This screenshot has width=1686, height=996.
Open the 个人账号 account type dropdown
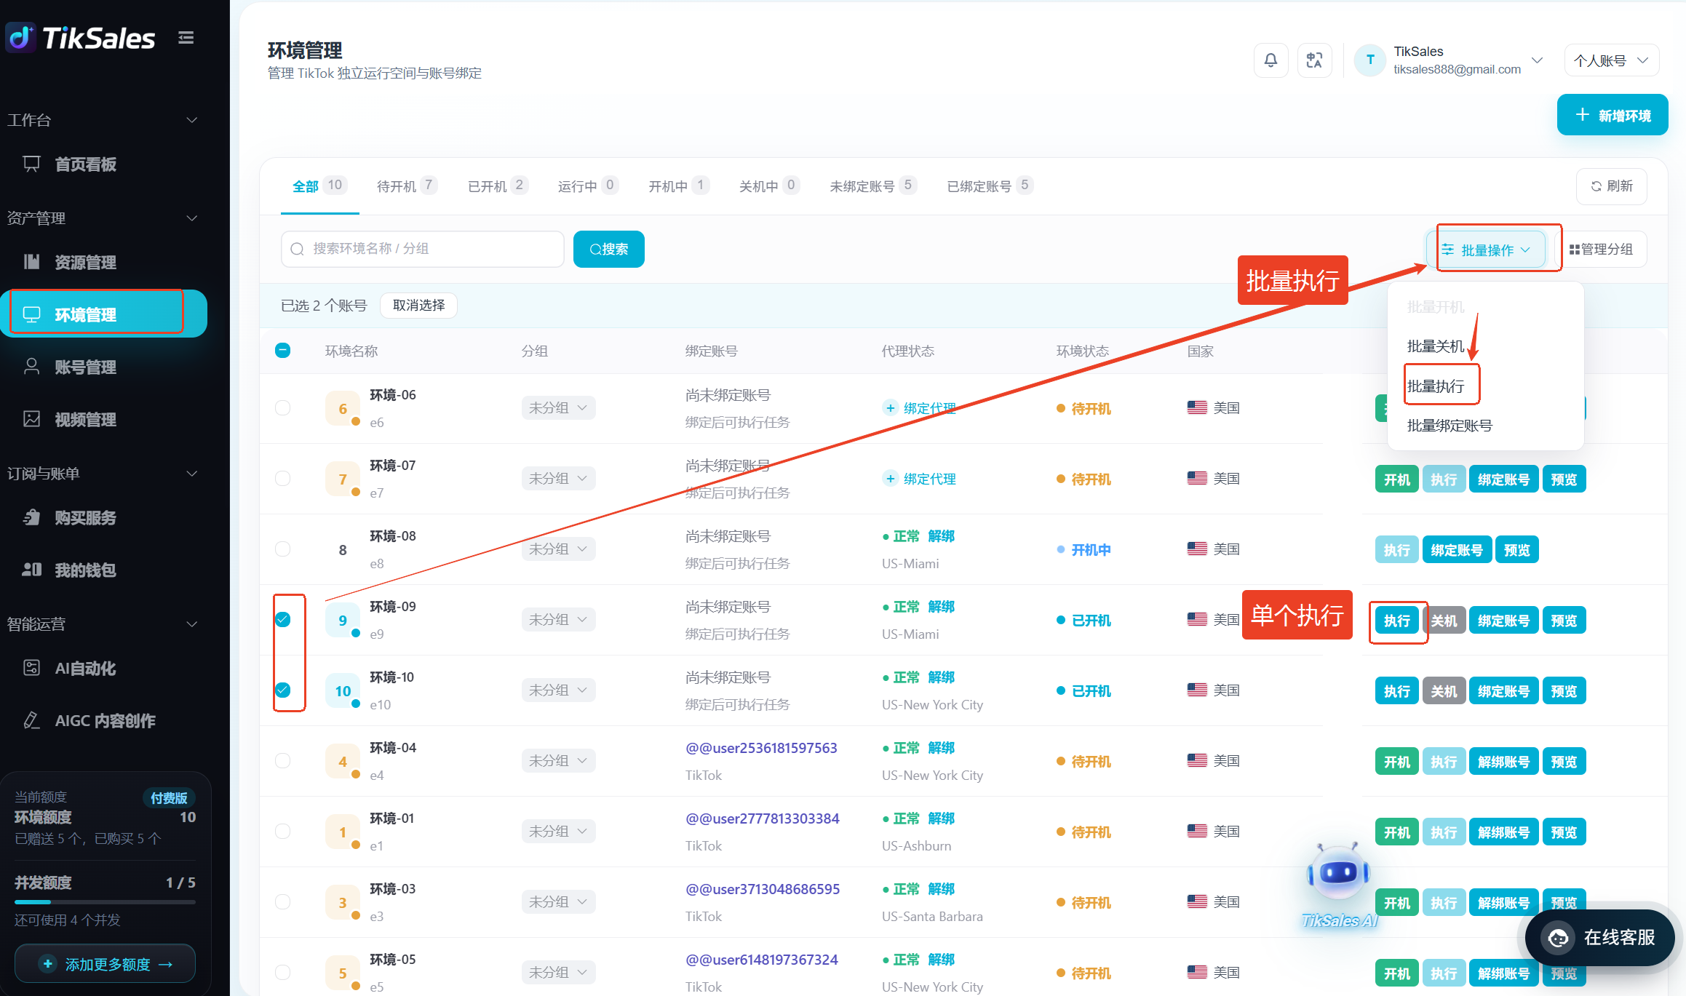pyautogui.click(x=1611, y=60)
